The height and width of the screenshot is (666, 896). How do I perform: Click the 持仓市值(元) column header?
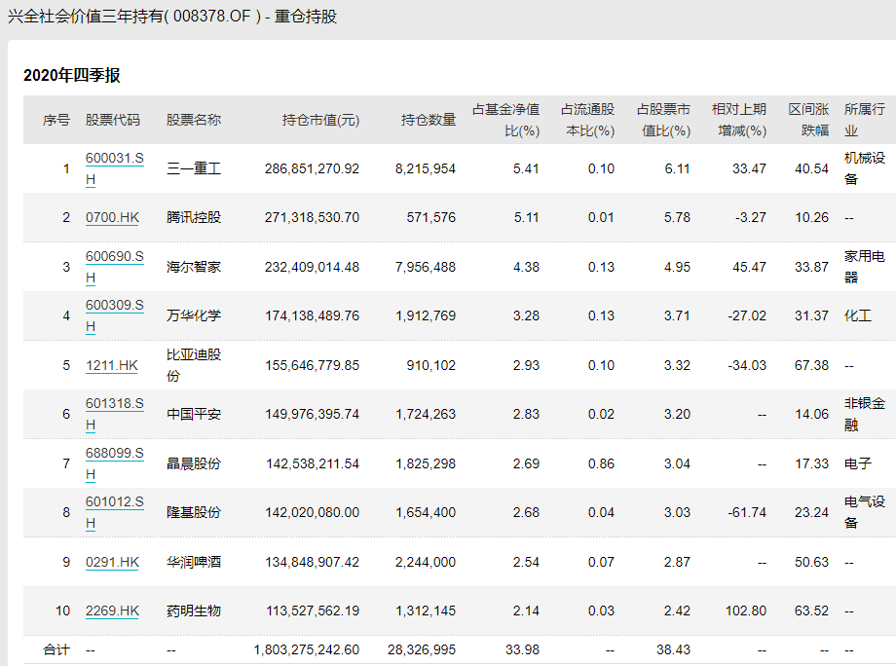point(320,120)
